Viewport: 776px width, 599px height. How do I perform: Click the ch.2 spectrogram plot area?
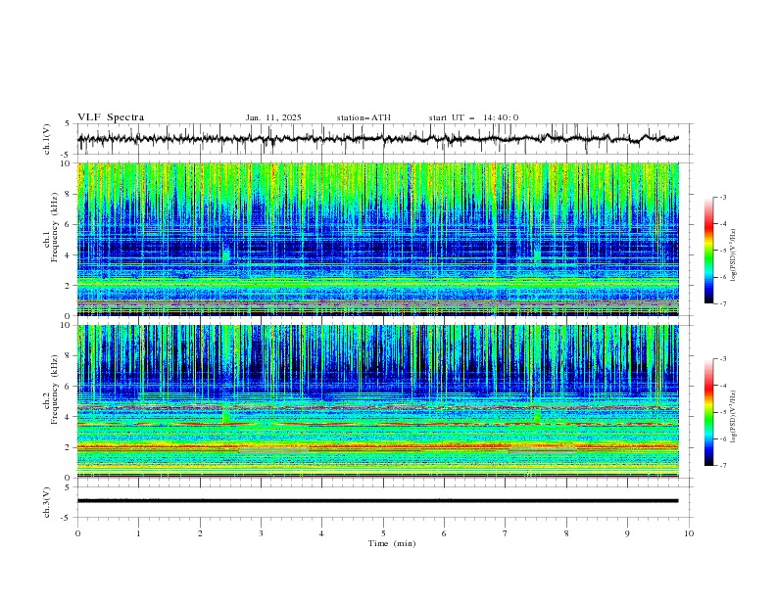click(378, 401)
